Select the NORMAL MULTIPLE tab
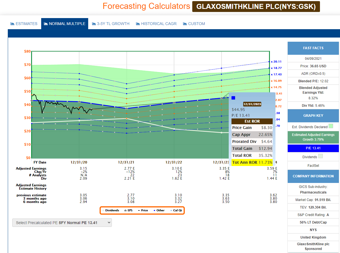 coord(65,24)
